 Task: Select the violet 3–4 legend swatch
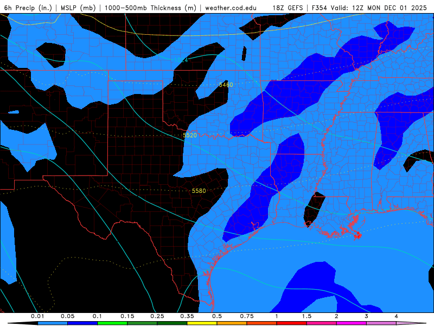point(381,323)
